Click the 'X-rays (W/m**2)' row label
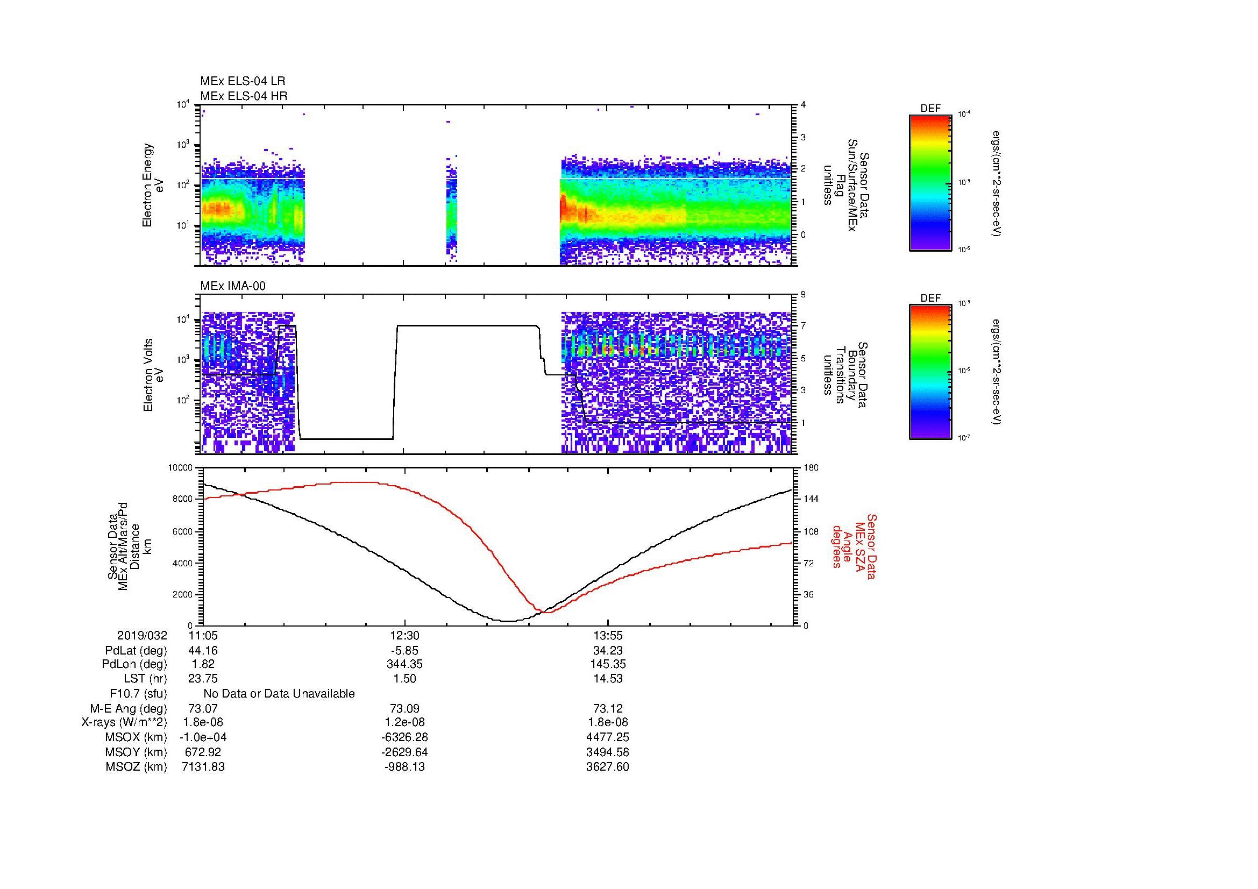The height and width of the screenshot is (889, 1258). (x=124, y=722)
